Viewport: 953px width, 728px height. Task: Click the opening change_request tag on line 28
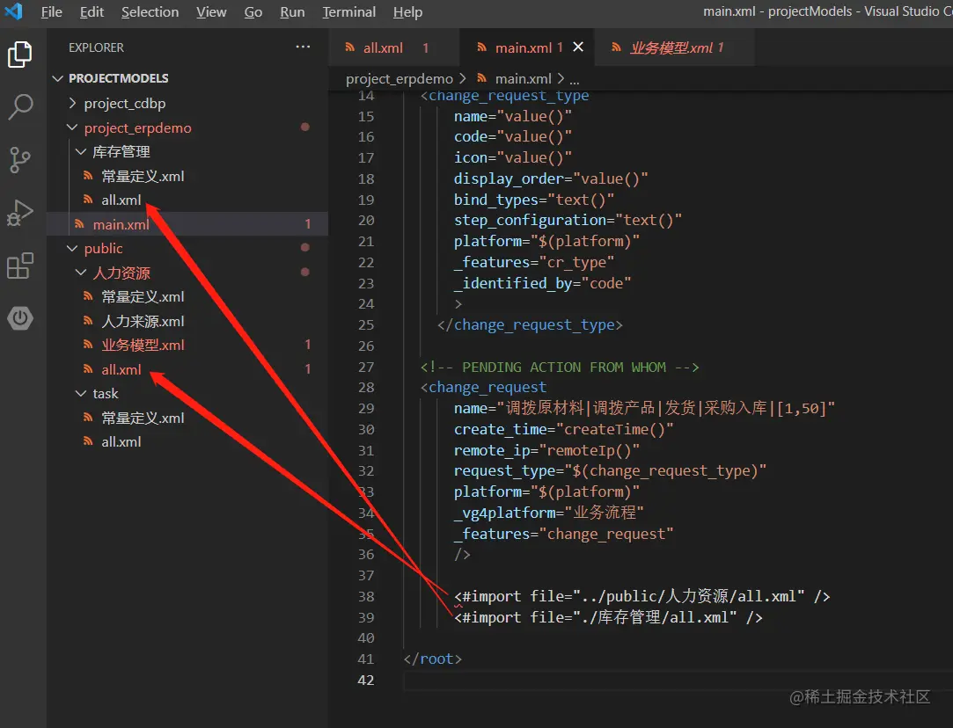(483, 388)
